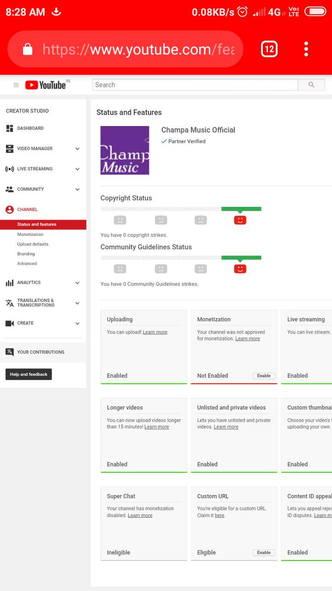Image resolution: width=332 pixels, height=591 pixels.
Task: Open the Branding submenu item
Action: pyautogui.click(x=26, y=254)
